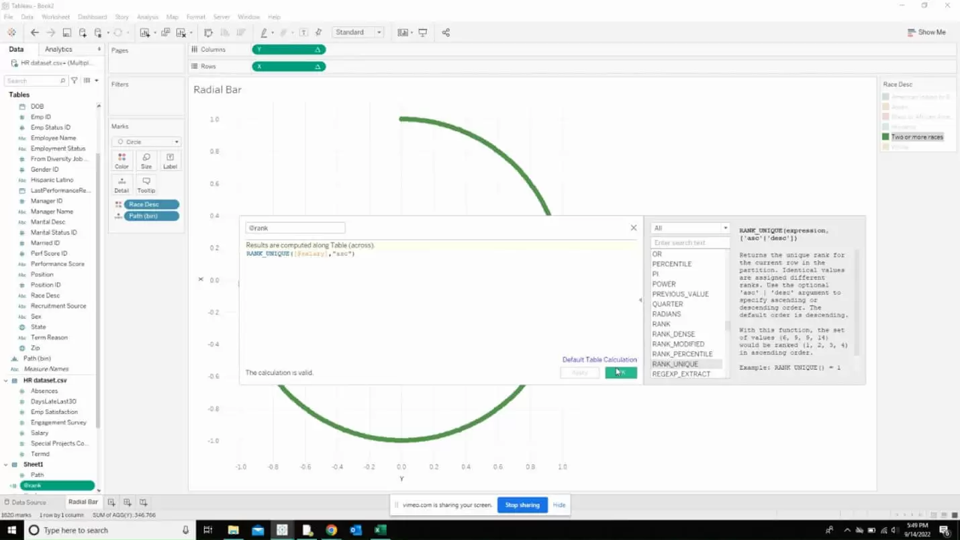Click the Swap Rows and Columns icon

[208, 32]
